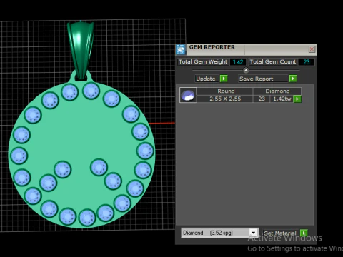Close the Gem Reporter panel
The height and width of the screenshot is (257, 343).
click(312, 49)
